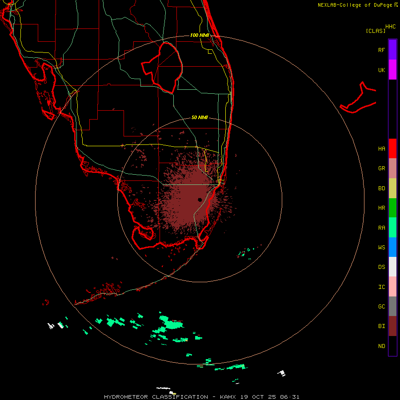
Task: Click the purple RF color swatch
Action: (x=392, y=49)
